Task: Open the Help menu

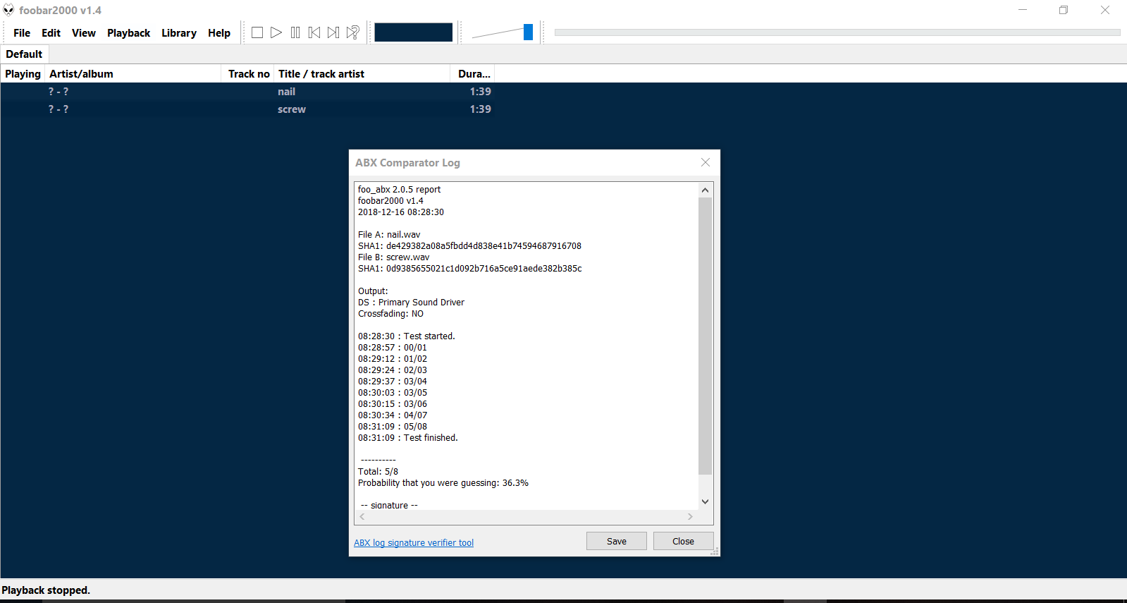Action: tap(219, 33)
